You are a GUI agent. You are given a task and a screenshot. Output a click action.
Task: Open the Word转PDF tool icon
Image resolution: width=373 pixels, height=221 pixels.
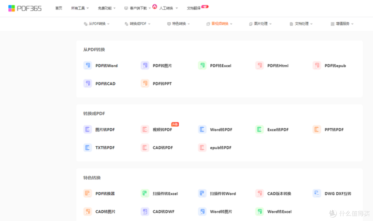202,129
